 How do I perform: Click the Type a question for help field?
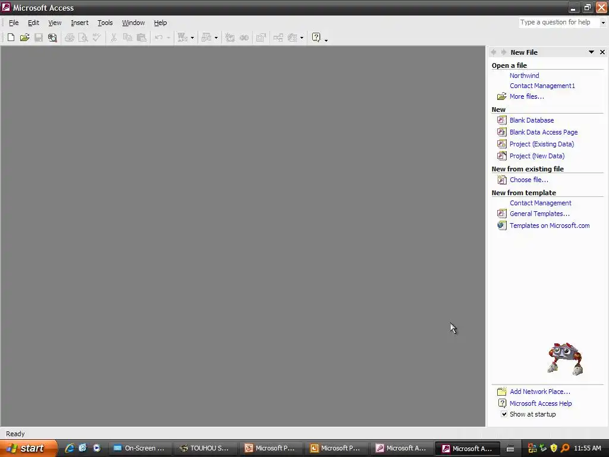click(x=560, y=23)
